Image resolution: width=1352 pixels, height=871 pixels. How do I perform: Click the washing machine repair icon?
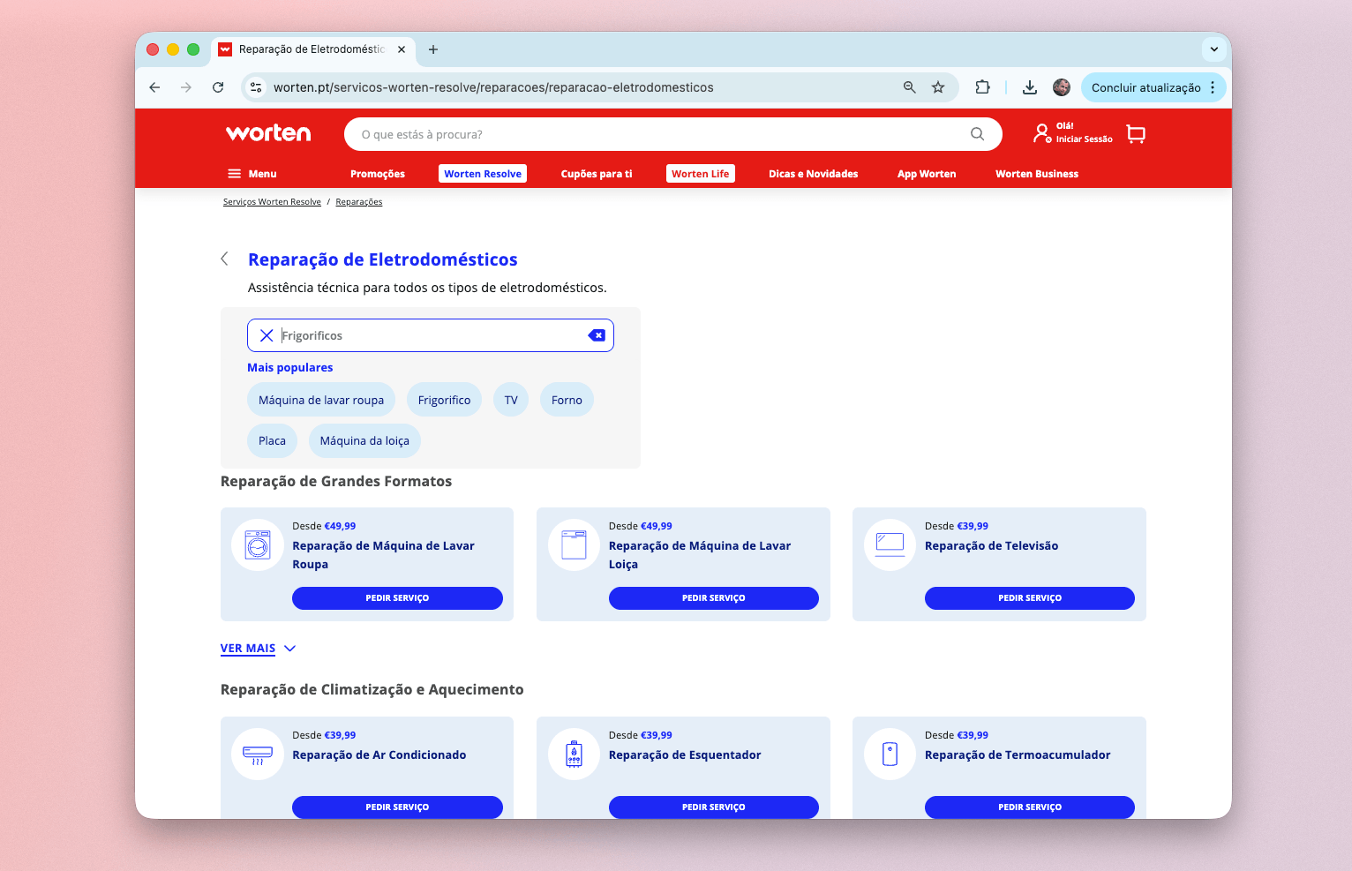258,544
